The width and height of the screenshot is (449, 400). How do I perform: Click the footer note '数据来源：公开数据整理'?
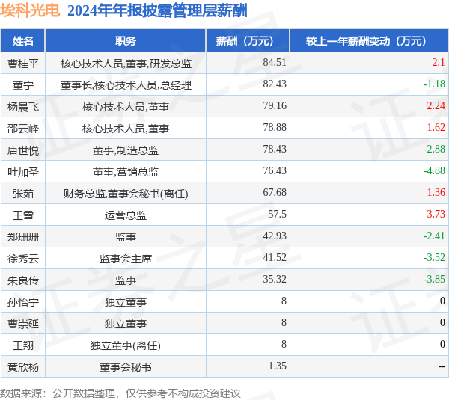point(58,394)
